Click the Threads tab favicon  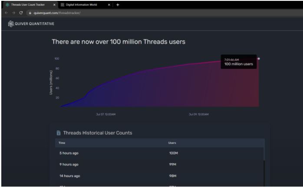point(7,5)
